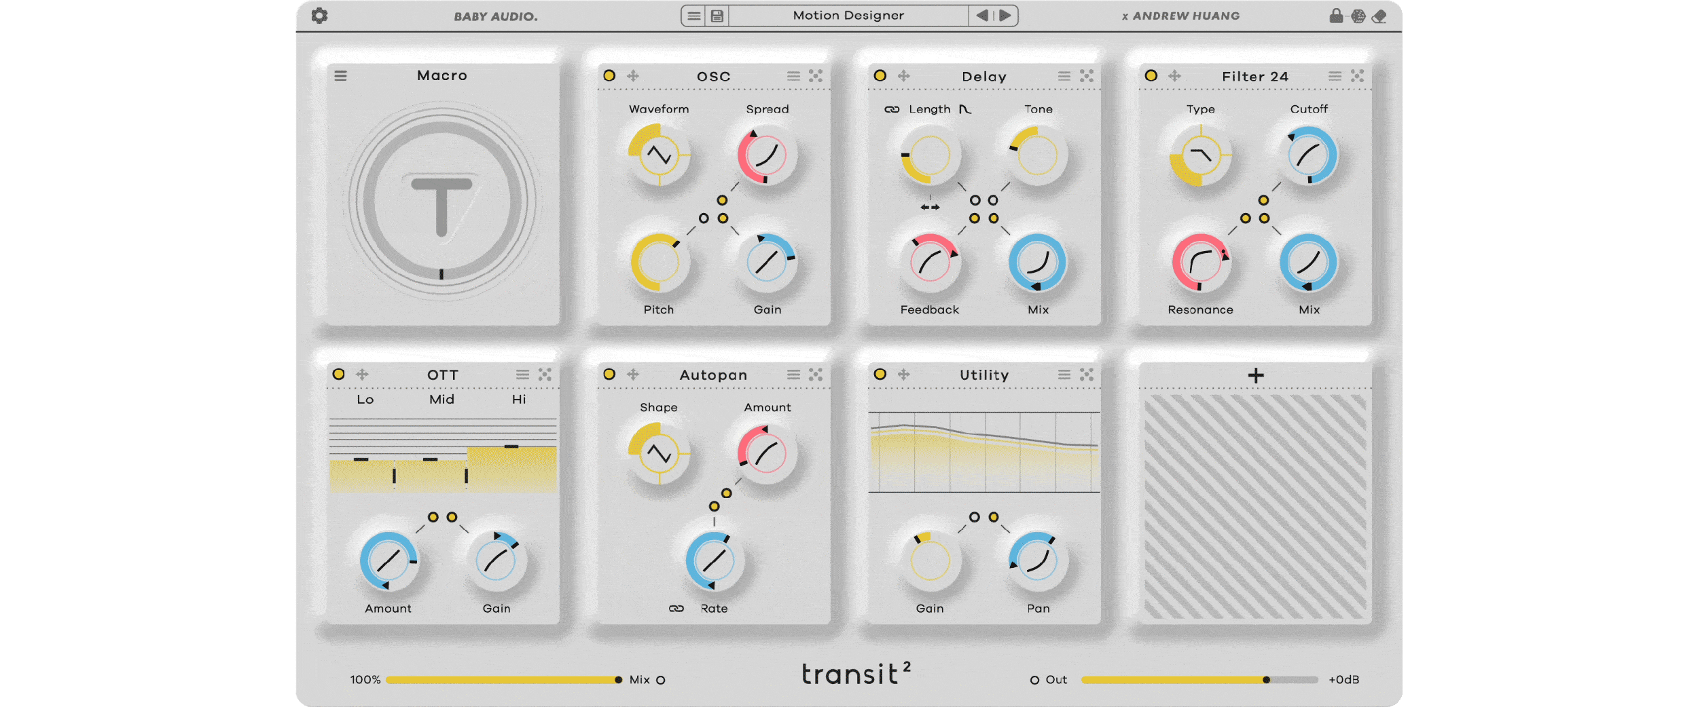Screen dimensions: 1698x707
Task: Add a new module with plus button
Action: click(1256, 375)
